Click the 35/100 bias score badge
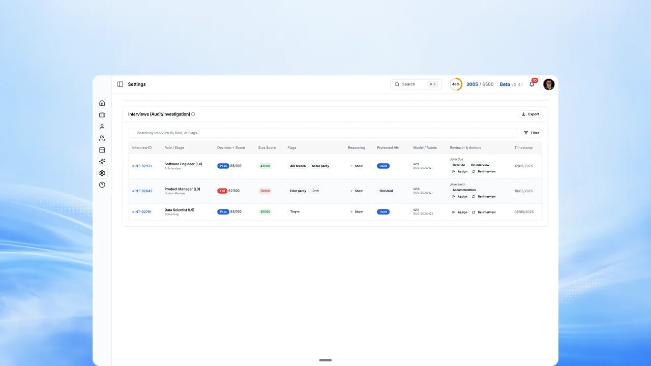This screenshot has width=651, height=366. [265, 212]
